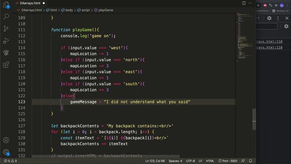Image resolution: width=291 pixels, height=164 pixels.
Task: Click the 'north' string literal
Action: pyautogui.click(x=131, y=60)
